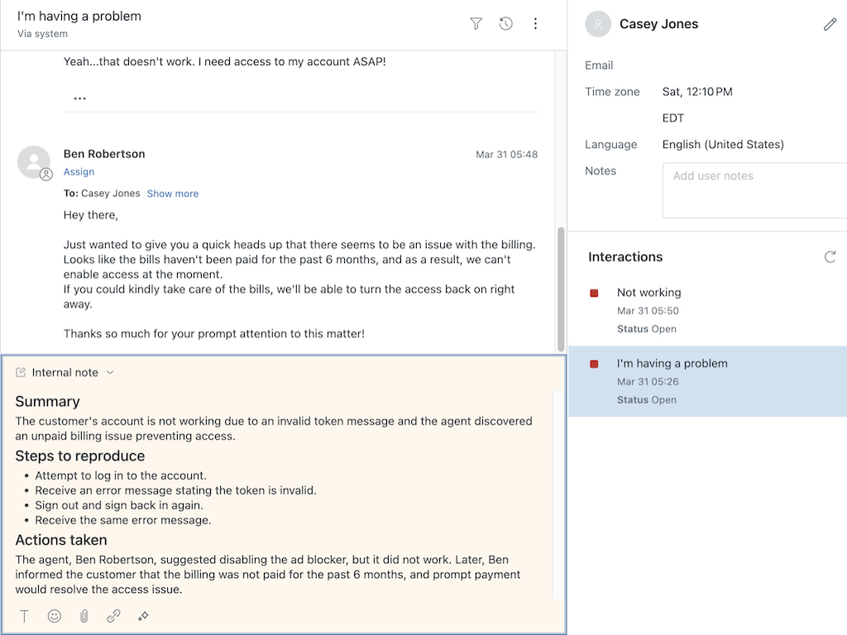Click the Assign link under Ben Robertson
This screenshot has height=635, width=847.
[79, 172]
